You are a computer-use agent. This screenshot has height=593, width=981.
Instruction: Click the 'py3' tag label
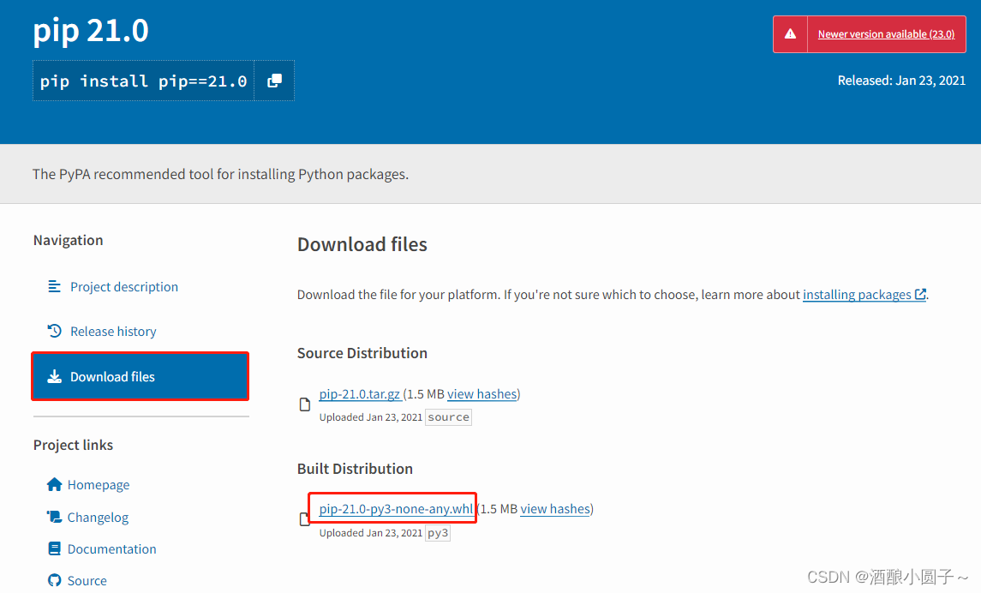click(438, 533)
